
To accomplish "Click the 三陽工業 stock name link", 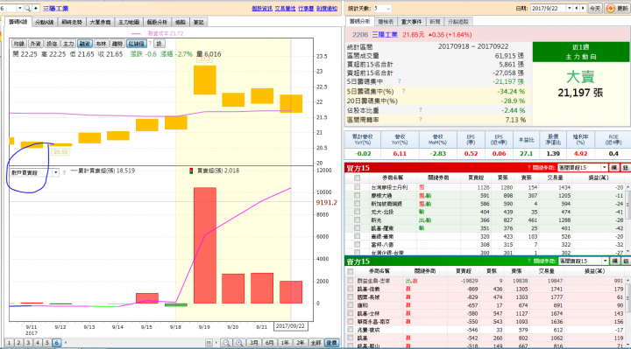I will [55, 9].
